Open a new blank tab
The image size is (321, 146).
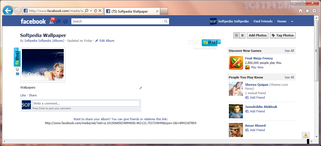[x=164, y=11]
